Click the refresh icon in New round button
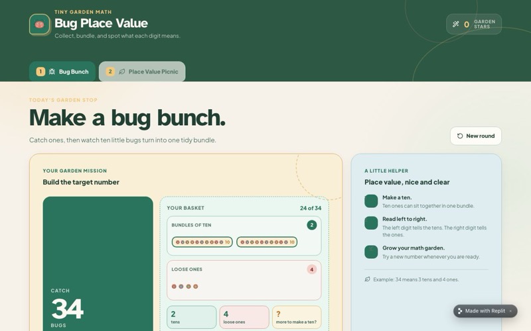 tap(460, 136)
